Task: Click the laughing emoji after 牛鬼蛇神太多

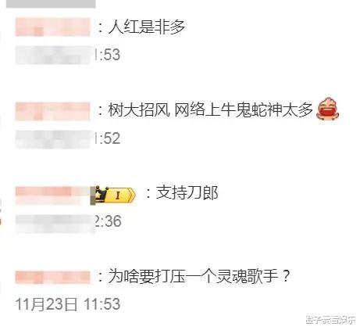Action: 328,108
